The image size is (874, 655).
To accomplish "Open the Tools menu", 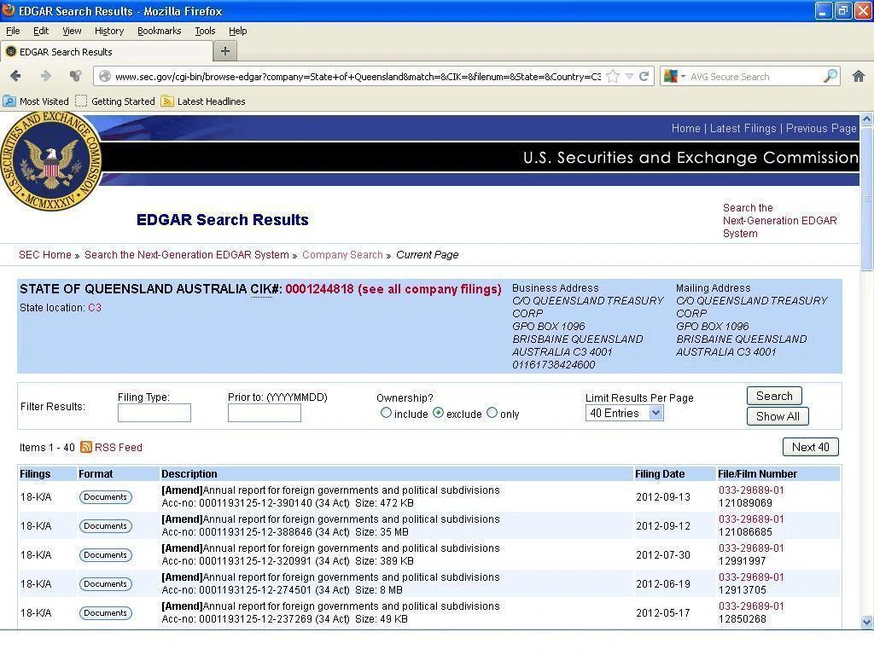I will coord(205,31).
